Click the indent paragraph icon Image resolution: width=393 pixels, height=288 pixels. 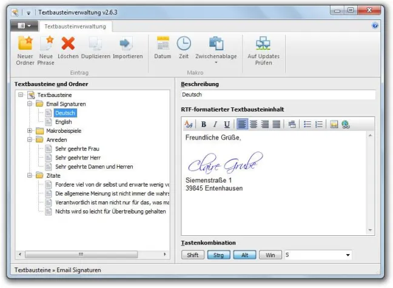point(292,124)
